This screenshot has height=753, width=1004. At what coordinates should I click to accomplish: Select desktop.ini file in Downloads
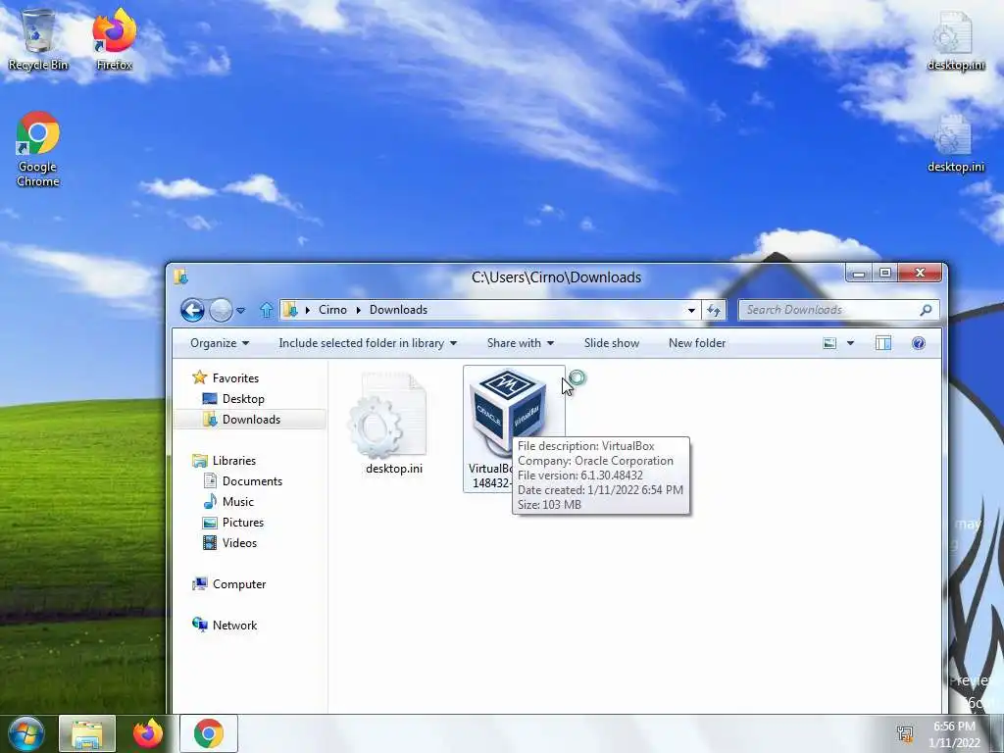[393, 424]
